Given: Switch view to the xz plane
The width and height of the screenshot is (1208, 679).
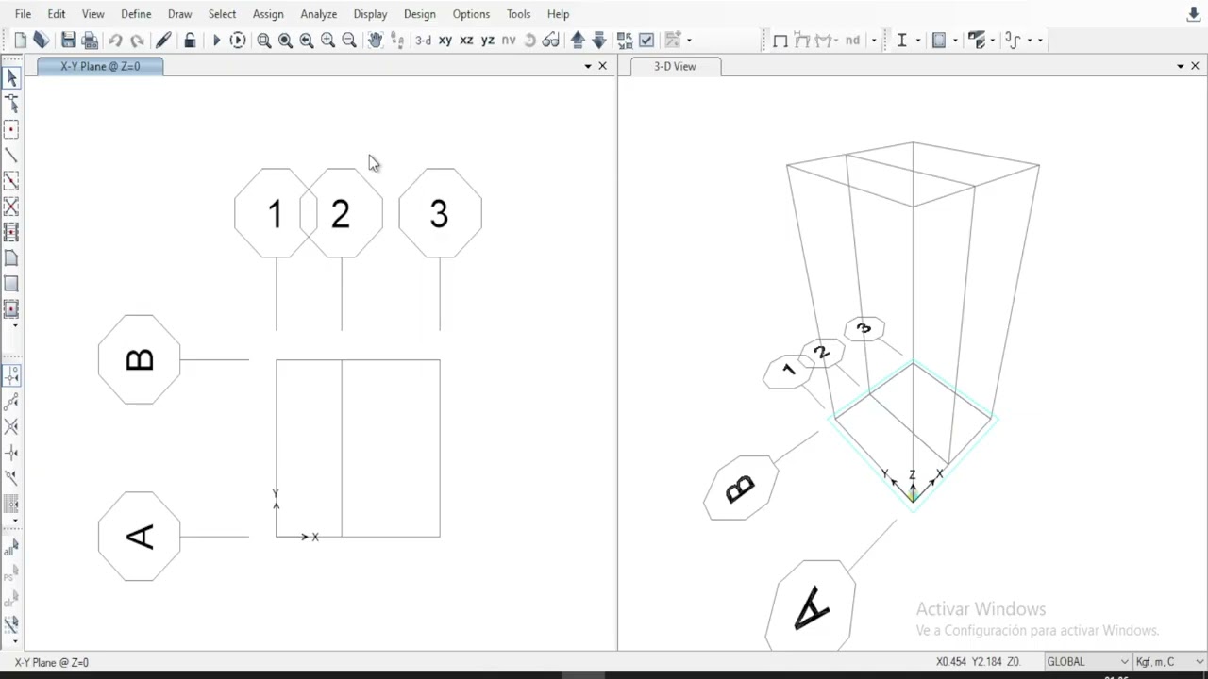Looking at the screenshot, I should (466, 40).
